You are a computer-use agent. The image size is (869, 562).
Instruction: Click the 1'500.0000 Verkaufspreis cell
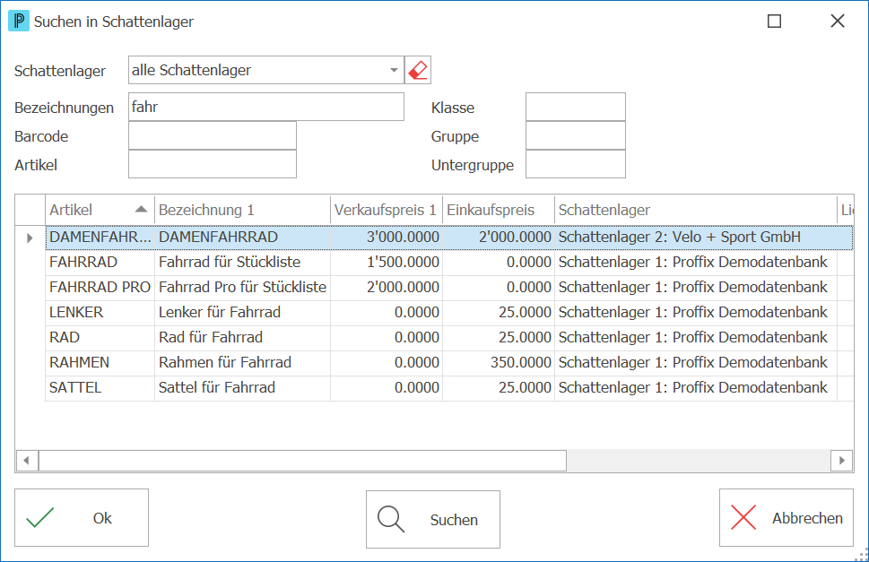click(x=387, y=263)
